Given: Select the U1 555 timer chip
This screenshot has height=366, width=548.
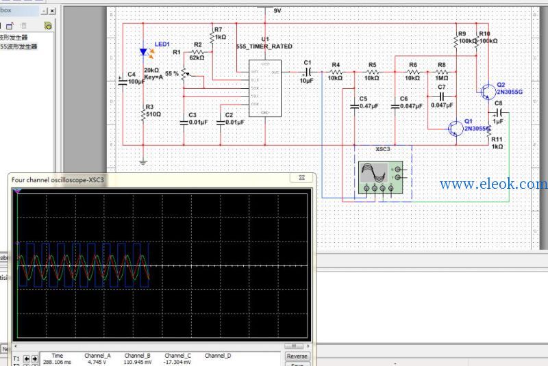Looking at the screenshot, I should click(x=265, y=88).
